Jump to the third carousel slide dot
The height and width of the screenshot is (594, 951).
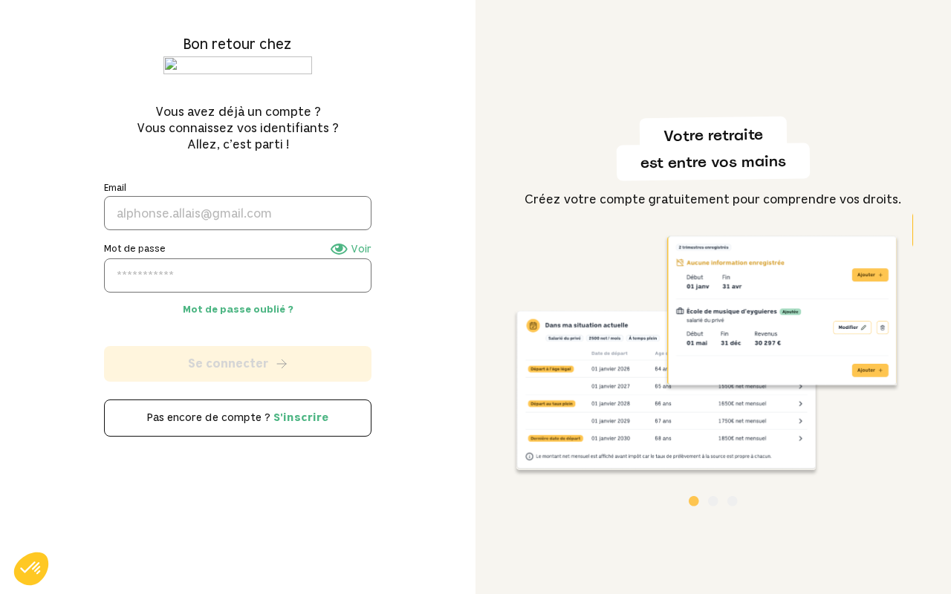click(733, 501)
